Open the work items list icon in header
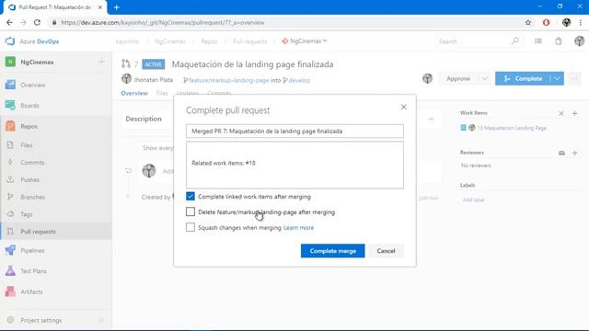 point(537,40)
